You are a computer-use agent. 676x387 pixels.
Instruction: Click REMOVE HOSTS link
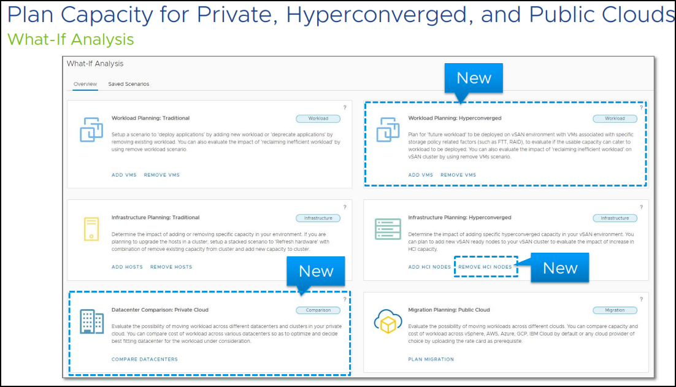coord(171,267)
